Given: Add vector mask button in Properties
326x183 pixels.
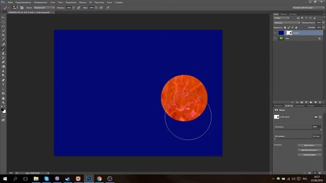Looking at the screenshot, I should coord(320,117).
